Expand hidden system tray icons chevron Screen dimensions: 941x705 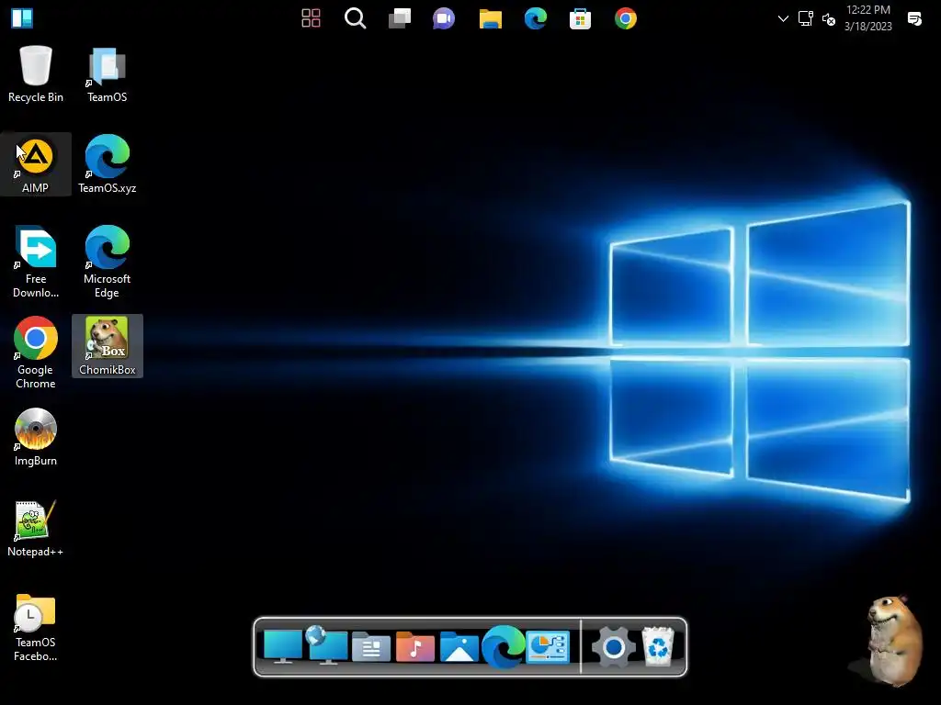(783, 18)
